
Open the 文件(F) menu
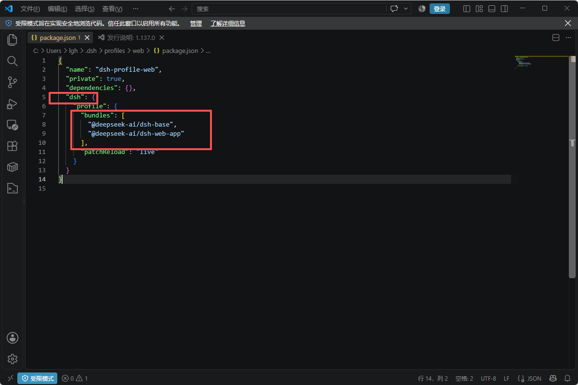coord(30,9)
